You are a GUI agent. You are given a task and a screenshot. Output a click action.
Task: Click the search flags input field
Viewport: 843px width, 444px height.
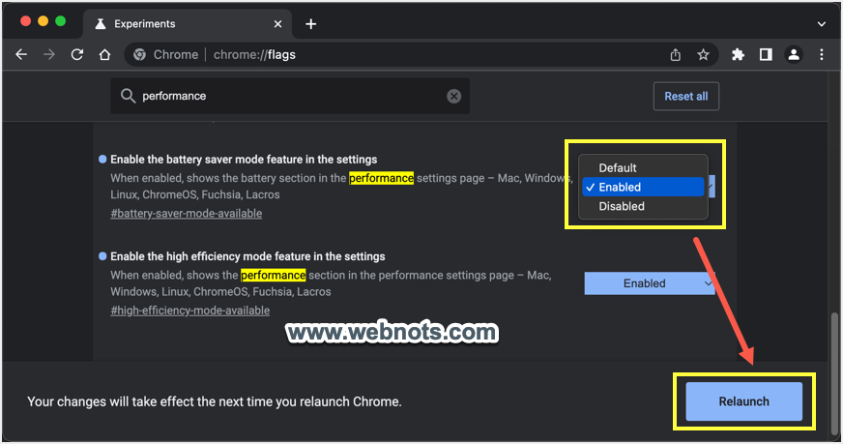point(290,96)
